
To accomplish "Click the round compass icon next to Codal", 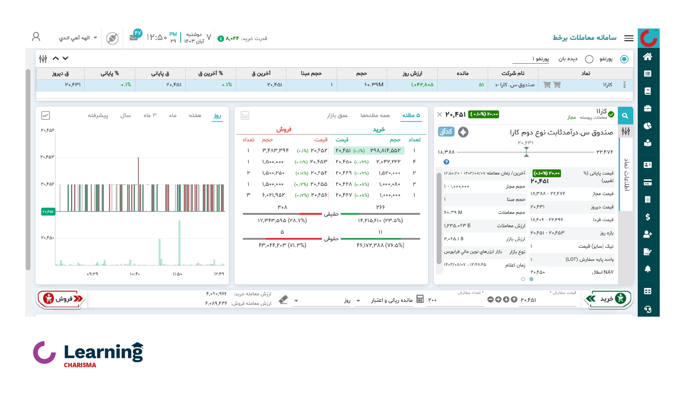I will pos(463,132).
